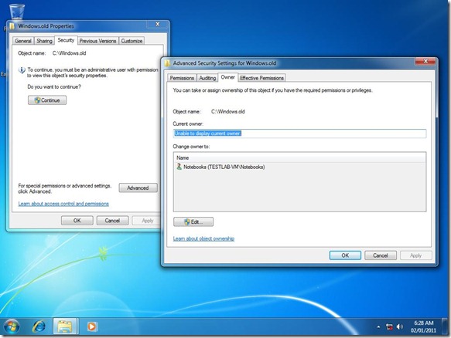
Task: Click Cancel in Advanced Security Settings
Action: pos(381,255)
